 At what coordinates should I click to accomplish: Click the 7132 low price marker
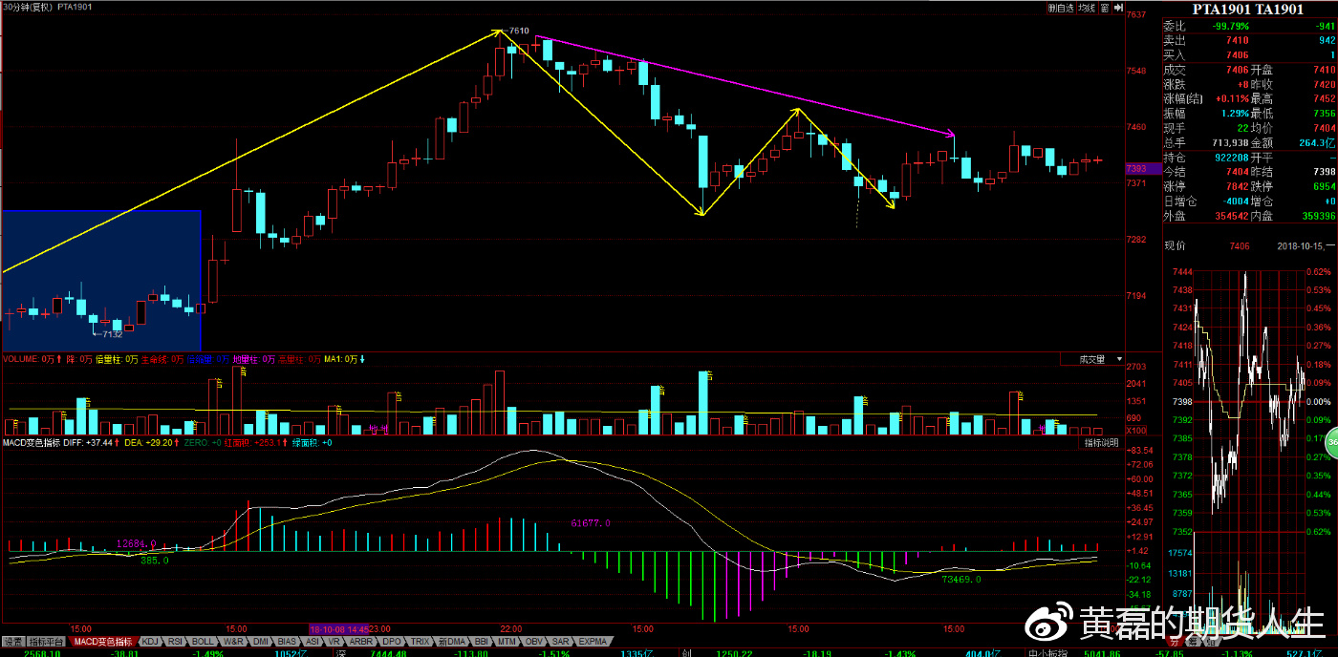coord(112,334)
